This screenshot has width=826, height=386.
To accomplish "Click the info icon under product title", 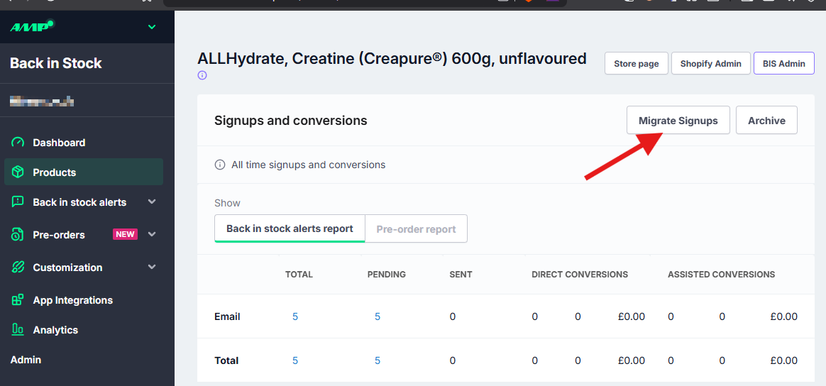I will (202, 75).
